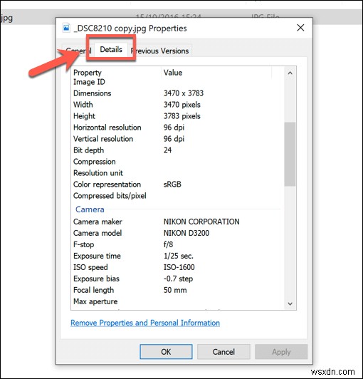Click the Height property label
Screen dimensions: 363x379
(x=84, y=116)
